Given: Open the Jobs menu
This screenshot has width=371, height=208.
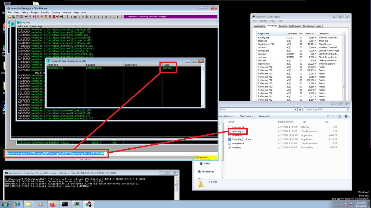Looking at the screenshot, I should [x=84, y=12].
